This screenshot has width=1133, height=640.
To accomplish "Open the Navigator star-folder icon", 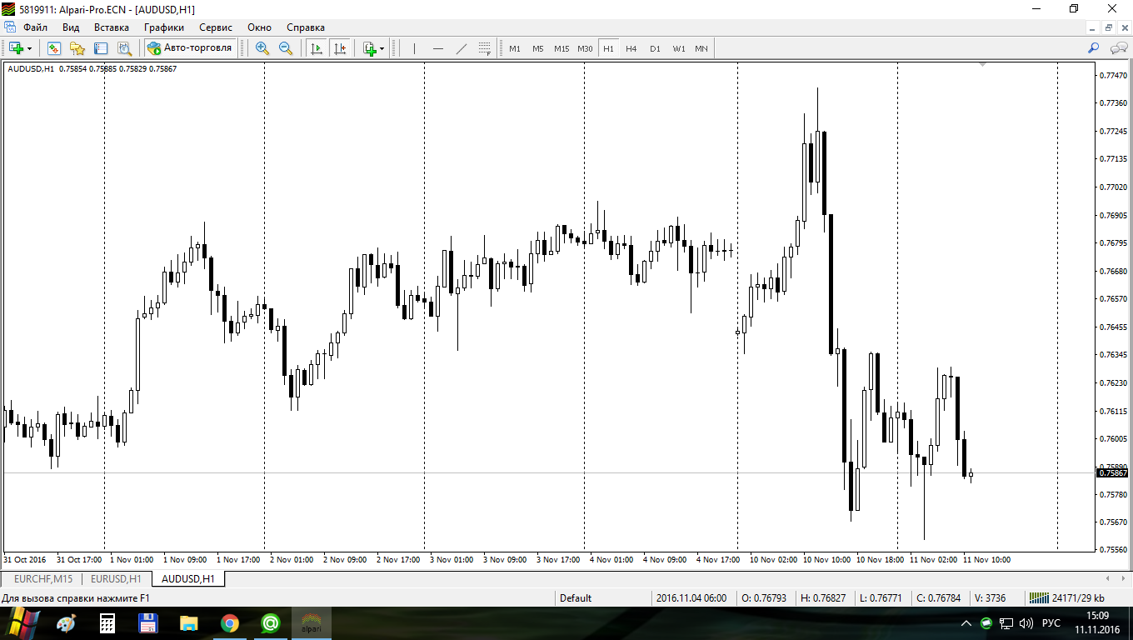I will [x=77, y=48].
